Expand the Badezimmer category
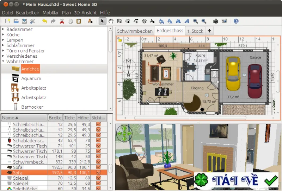 pos(3,29)
